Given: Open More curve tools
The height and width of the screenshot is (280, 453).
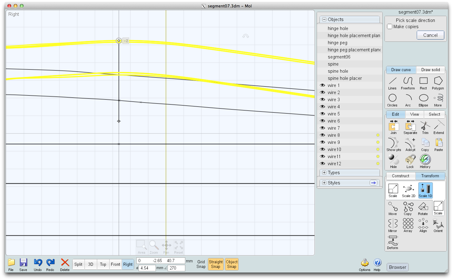Looking at the screenshot, I should (438, 100).
